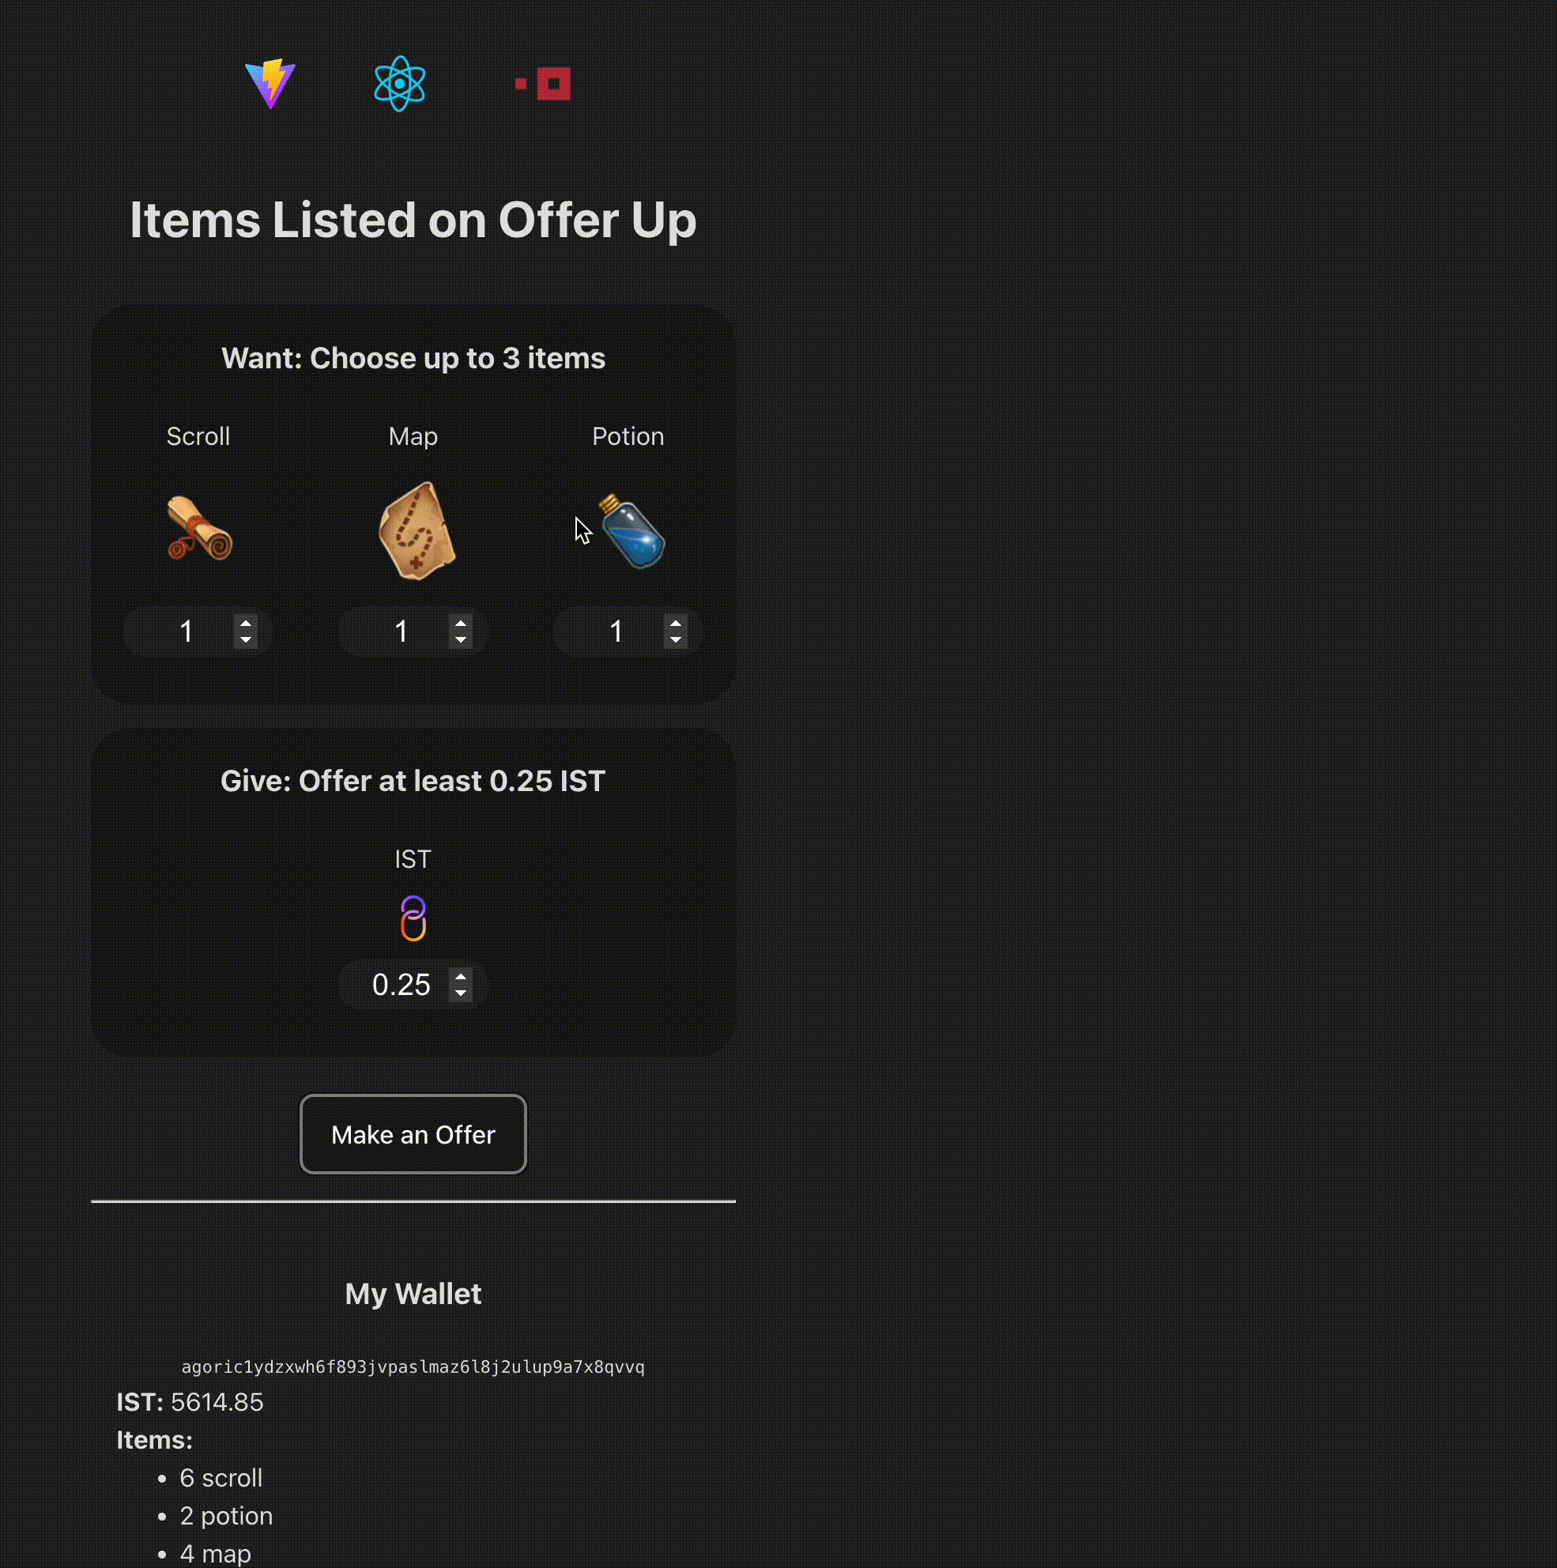Click Make an Offer button
Screen dimensions: 1557x1568
coord(412,1133)
